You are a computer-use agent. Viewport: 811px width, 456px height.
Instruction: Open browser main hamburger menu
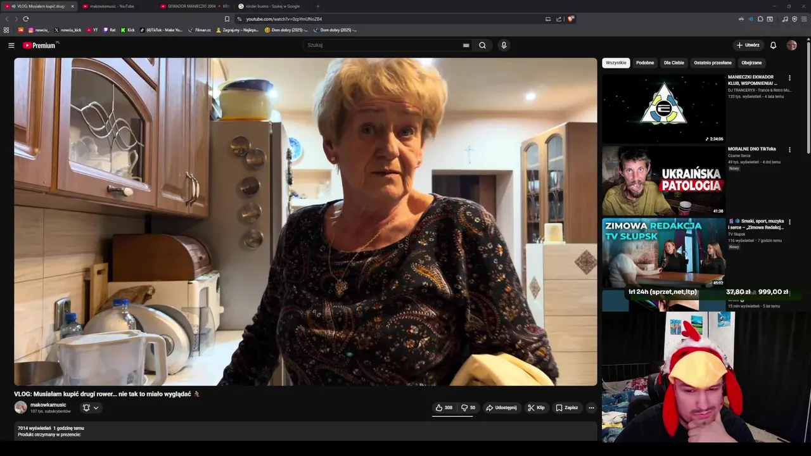(804, 19)
